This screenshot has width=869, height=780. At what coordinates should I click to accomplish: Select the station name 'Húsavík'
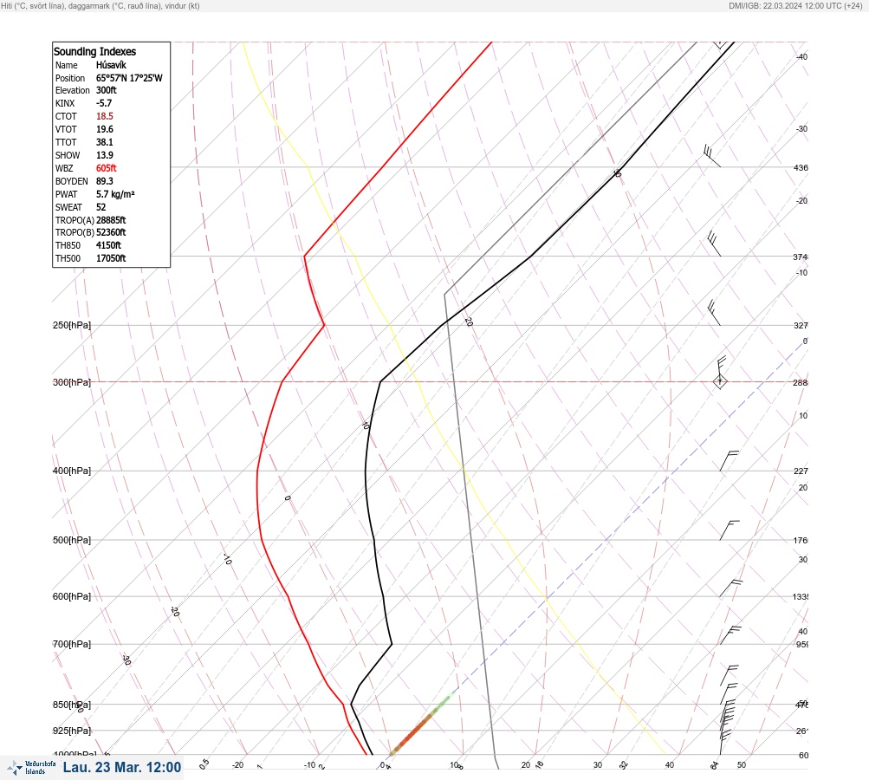coord(111,65)
